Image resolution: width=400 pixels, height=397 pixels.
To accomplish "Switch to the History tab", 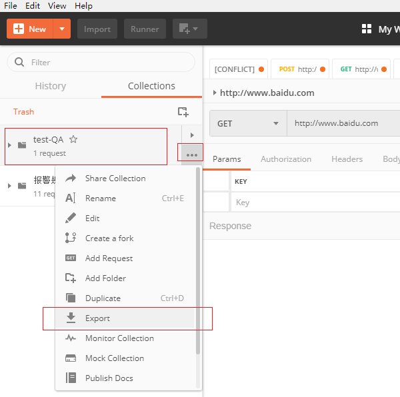I will coord(51,86).
